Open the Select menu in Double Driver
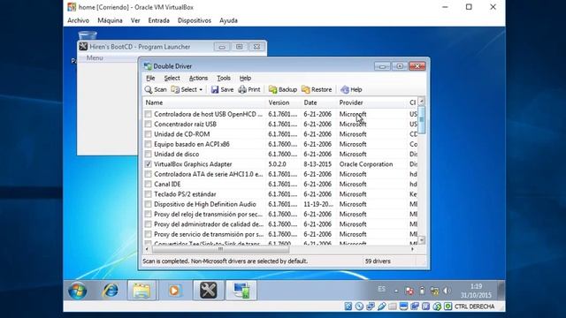The width and height of the screenshot is (566, 318). click(x=172, y=78)
